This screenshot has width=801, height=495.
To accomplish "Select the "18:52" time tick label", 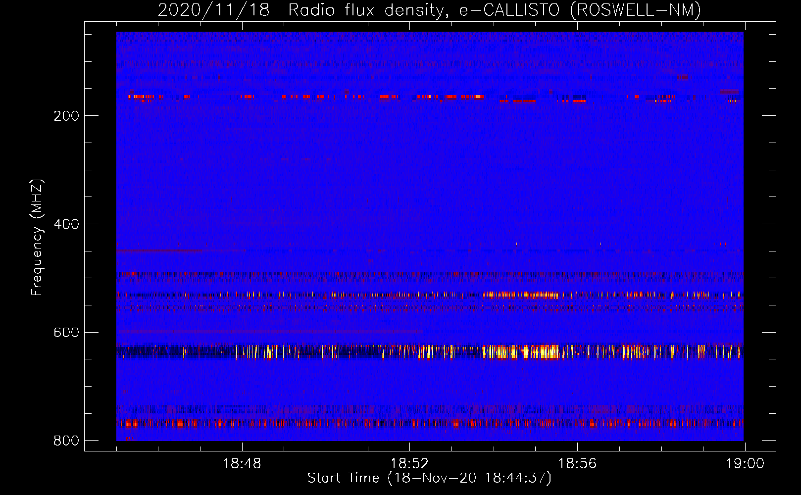I will pos(409,463).
